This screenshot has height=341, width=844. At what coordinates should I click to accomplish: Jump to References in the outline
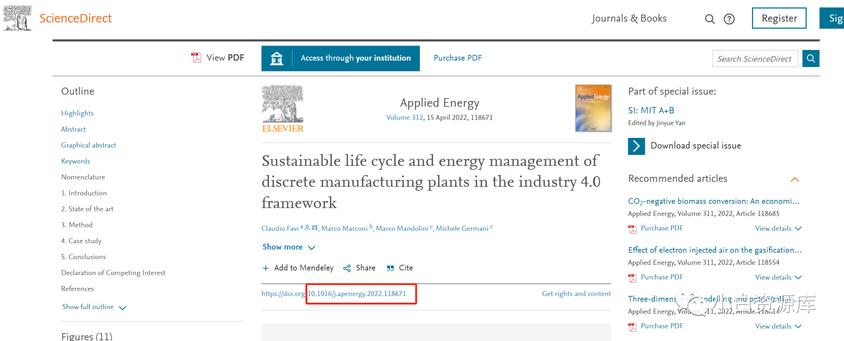(x=78, y=289)
